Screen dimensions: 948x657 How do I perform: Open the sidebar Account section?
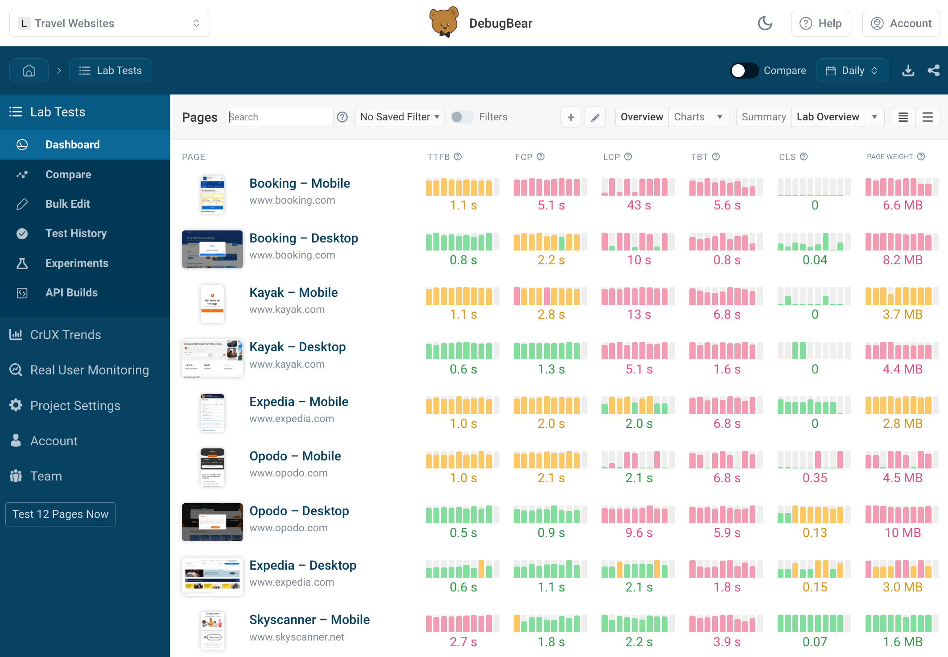pyautogui.click(x=54, y=440)
